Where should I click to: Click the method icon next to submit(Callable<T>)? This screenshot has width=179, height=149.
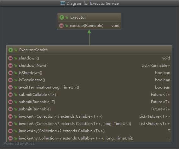[x=10, y=95]
